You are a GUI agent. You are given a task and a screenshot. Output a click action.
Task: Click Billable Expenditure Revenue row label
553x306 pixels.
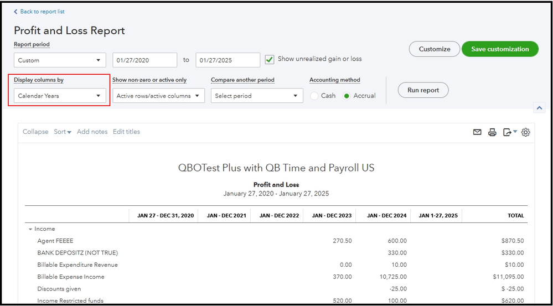77,264
